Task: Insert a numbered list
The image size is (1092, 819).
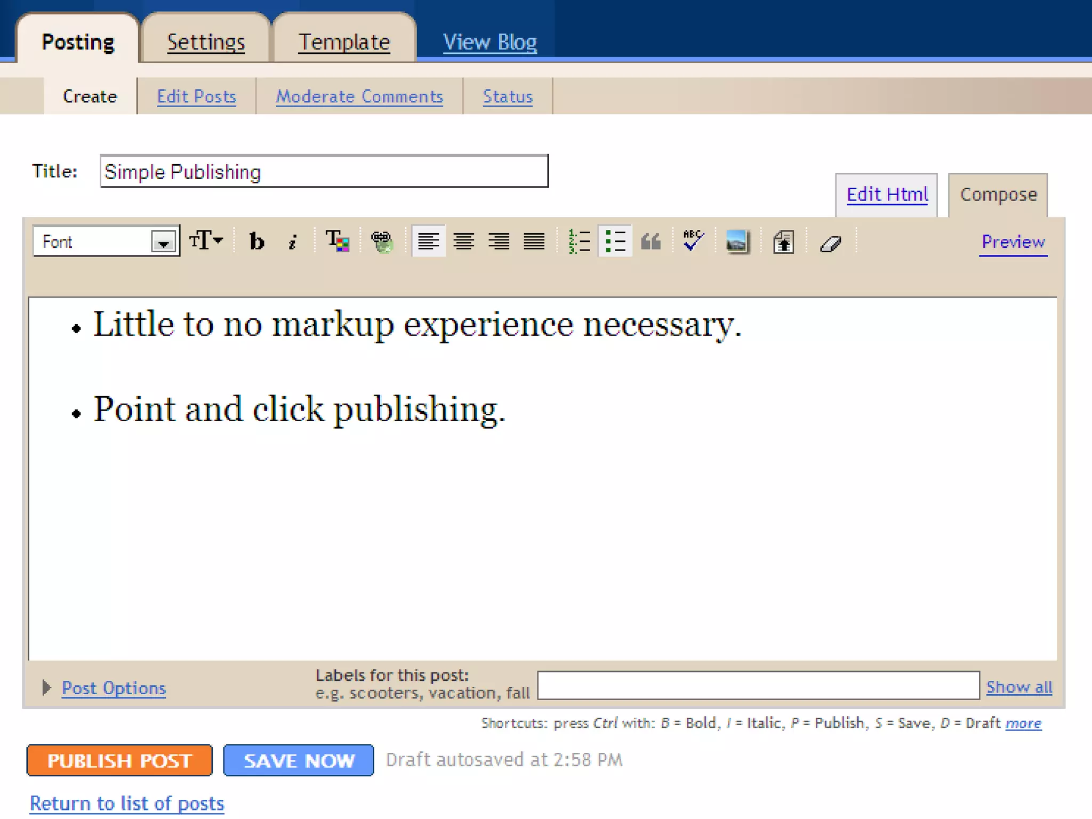Action: [x=579, y=242]
